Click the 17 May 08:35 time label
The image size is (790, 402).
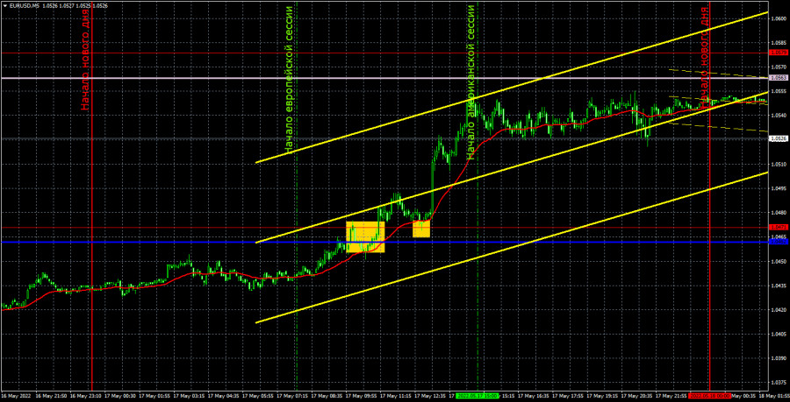tap(326, 396)
